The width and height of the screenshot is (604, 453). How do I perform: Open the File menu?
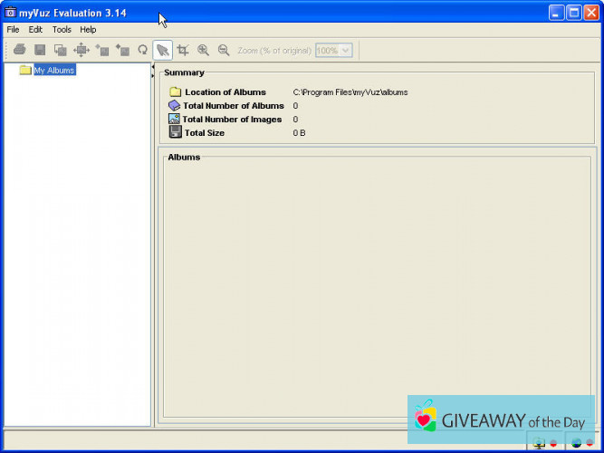(x=13, y=30)
